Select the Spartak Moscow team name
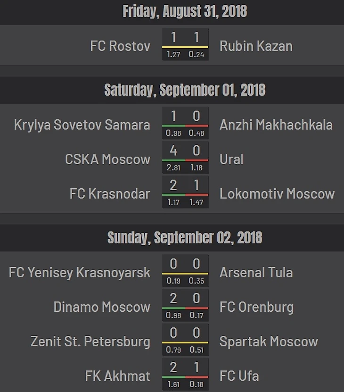The height and width of the screenshot is (392, 344). click(269, 342)
